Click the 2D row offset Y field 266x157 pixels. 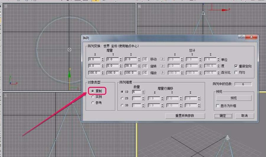(173, 98)
